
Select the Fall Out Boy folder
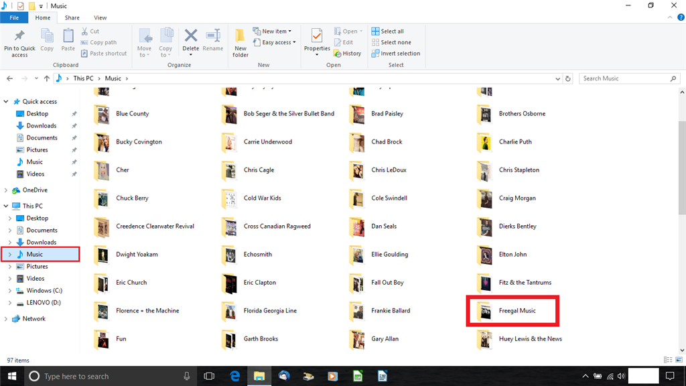pyautogui.click(x=376, y=282)
